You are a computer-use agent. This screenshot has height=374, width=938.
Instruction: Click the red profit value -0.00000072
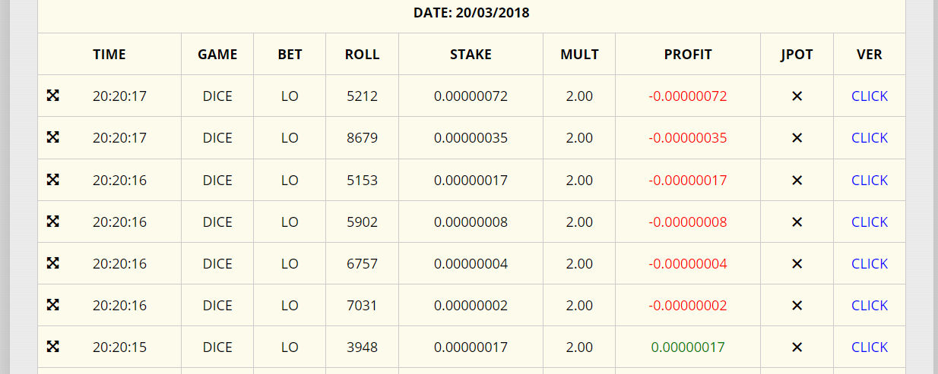coord(687,96)
